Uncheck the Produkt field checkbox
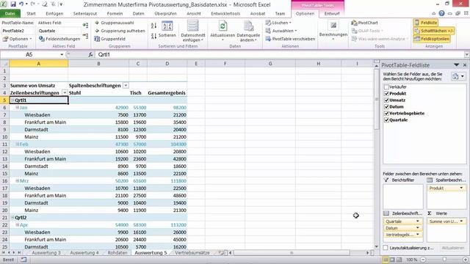 (386, 93)
